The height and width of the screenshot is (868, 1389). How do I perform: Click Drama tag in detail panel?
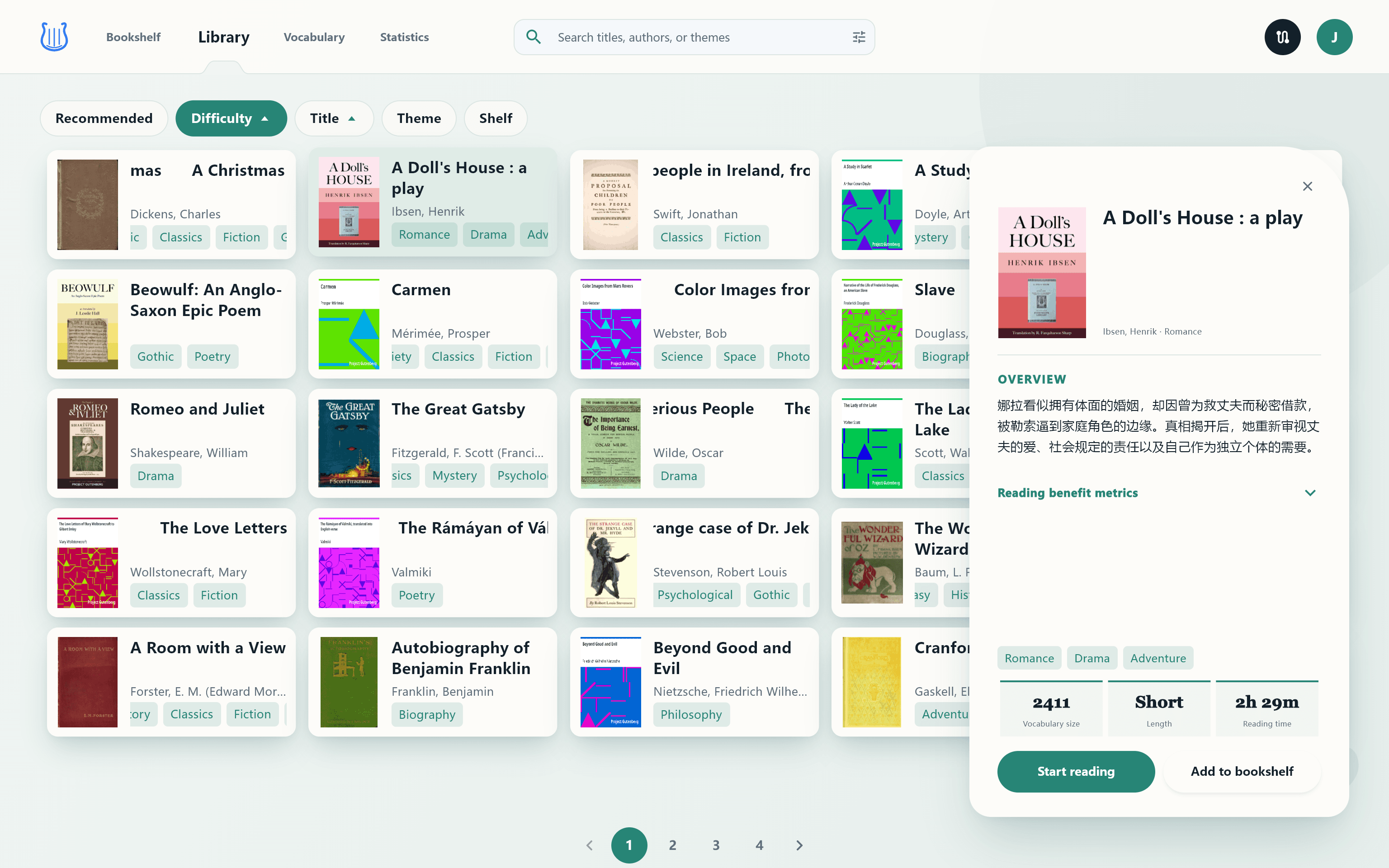pyautogui.click(x=1091, y=658)
